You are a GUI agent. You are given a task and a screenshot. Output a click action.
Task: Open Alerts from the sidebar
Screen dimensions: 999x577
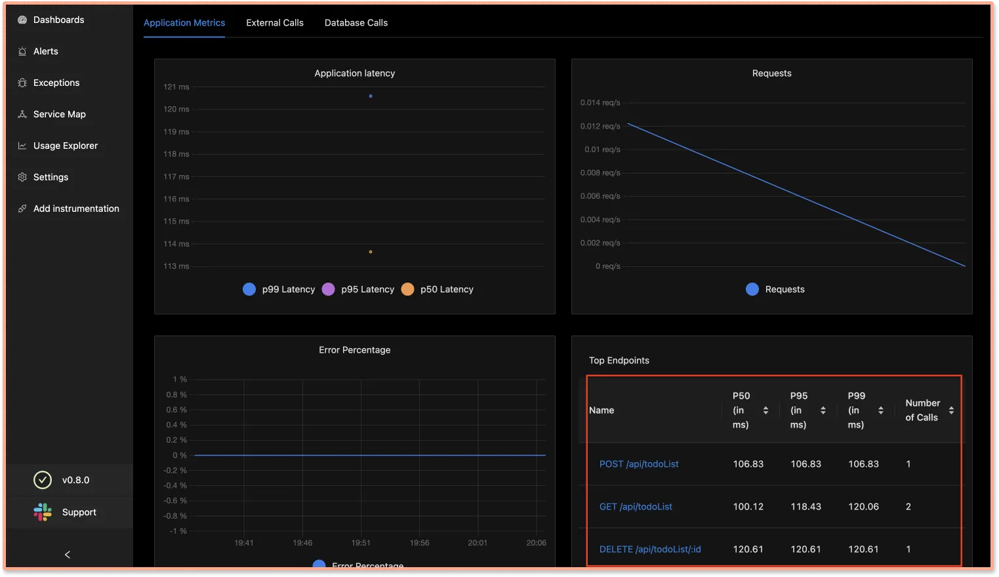[46, 51]
